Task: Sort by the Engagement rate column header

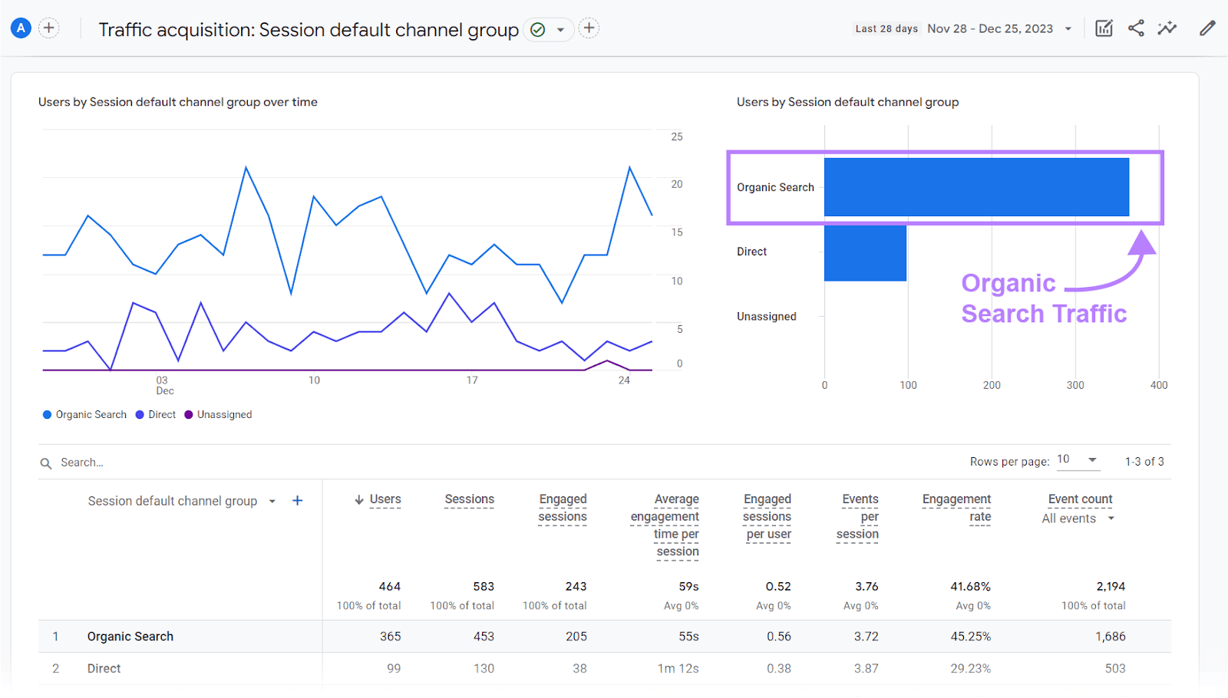Action: (957, 508)
